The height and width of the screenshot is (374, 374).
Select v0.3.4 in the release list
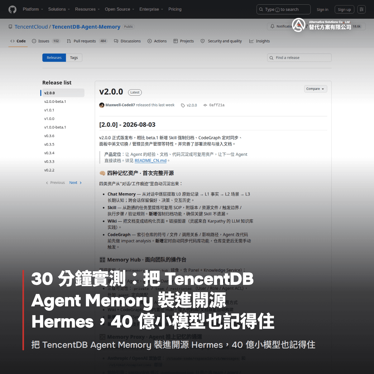[49, 153]
